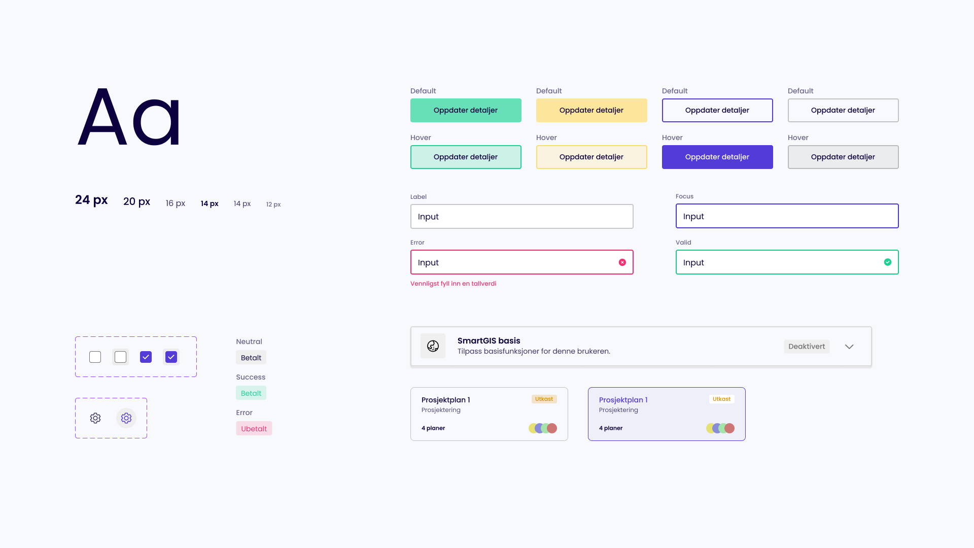Open the first Prosjektplan 1 card
The width and height of the screenshot is (974, 548).
click(489, 414)
